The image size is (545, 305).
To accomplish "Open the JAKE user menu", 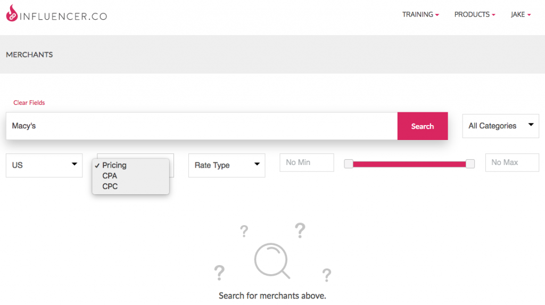I will (x=521, y=14).
